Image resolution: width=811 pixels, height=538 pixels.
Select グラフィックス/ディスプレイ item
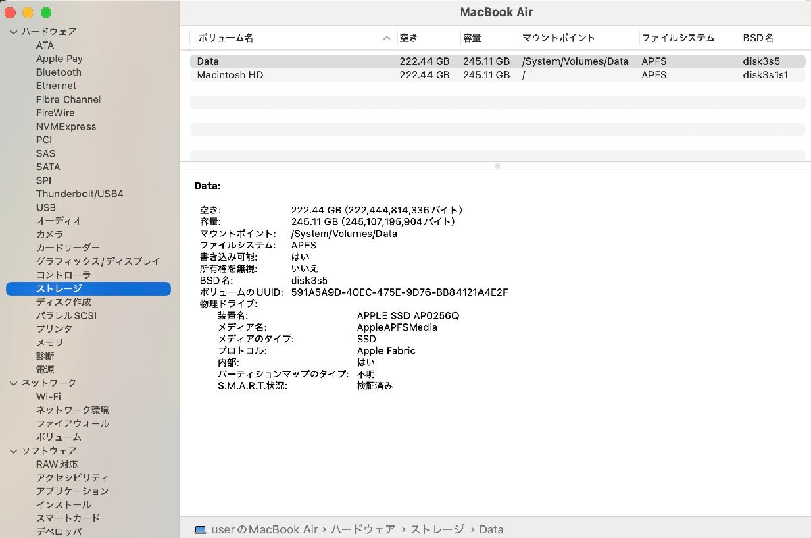pyautogui.click(x=99, y=261)
